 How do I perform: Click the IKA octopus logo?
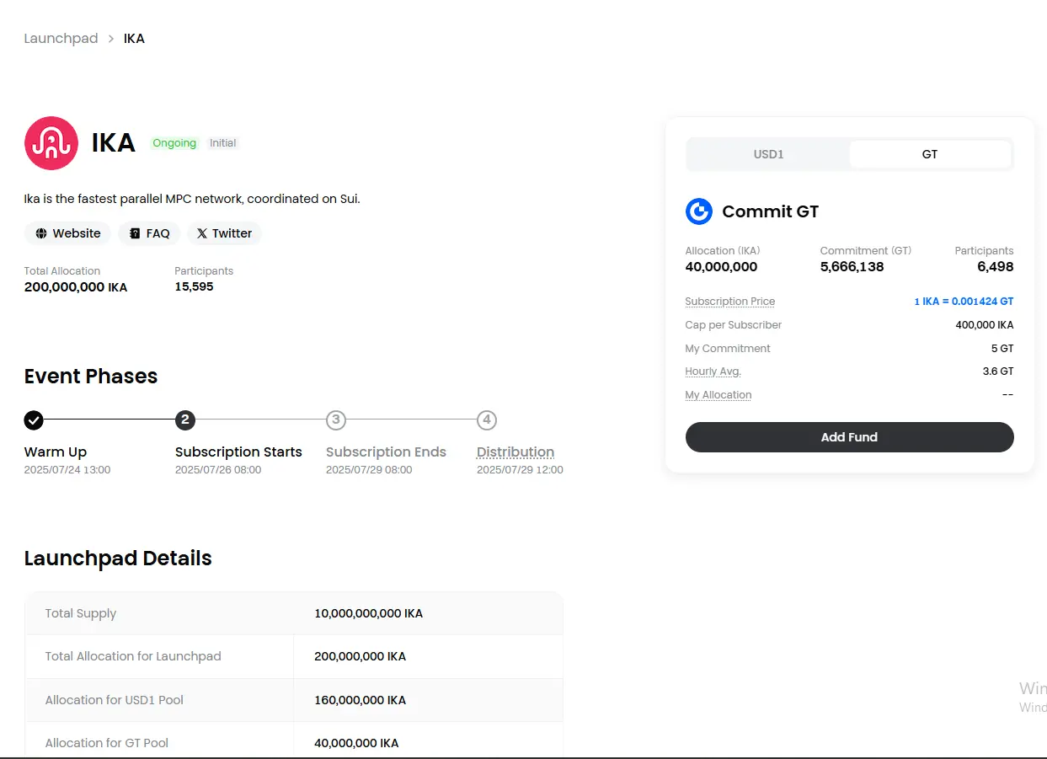(x=51, y=143)
